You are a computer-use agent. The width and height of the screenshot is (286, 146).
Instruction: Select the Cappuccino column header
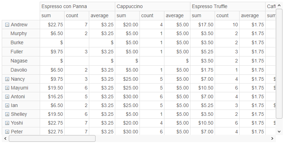(152, 7)
